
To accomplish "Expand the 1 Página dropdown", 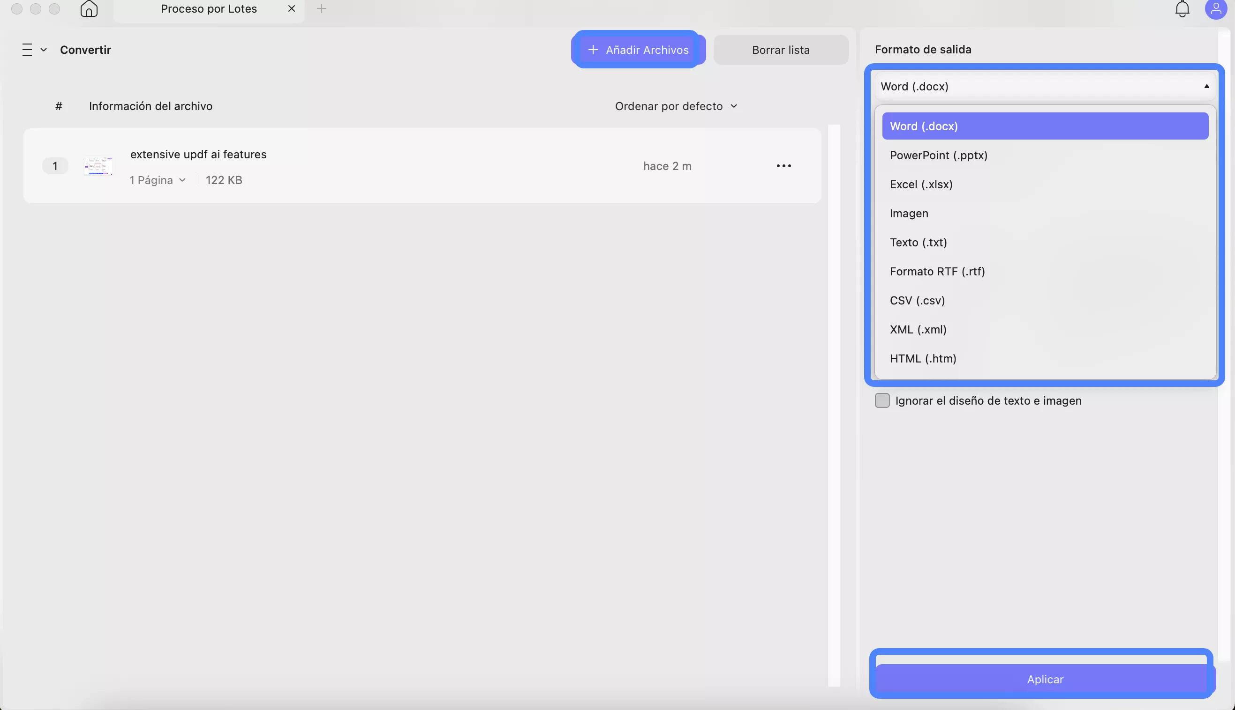I will coord(158,180).
